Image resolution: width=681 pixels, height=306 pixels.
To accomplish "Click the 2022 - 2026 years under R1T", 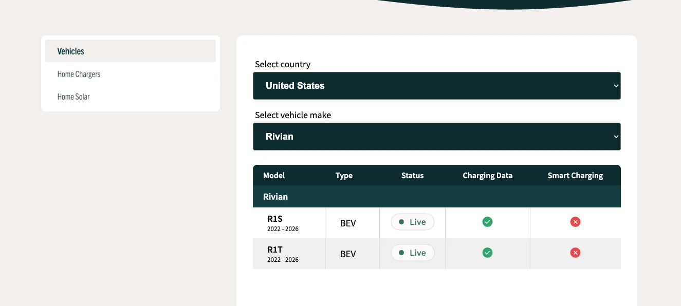I will point(283,260).
